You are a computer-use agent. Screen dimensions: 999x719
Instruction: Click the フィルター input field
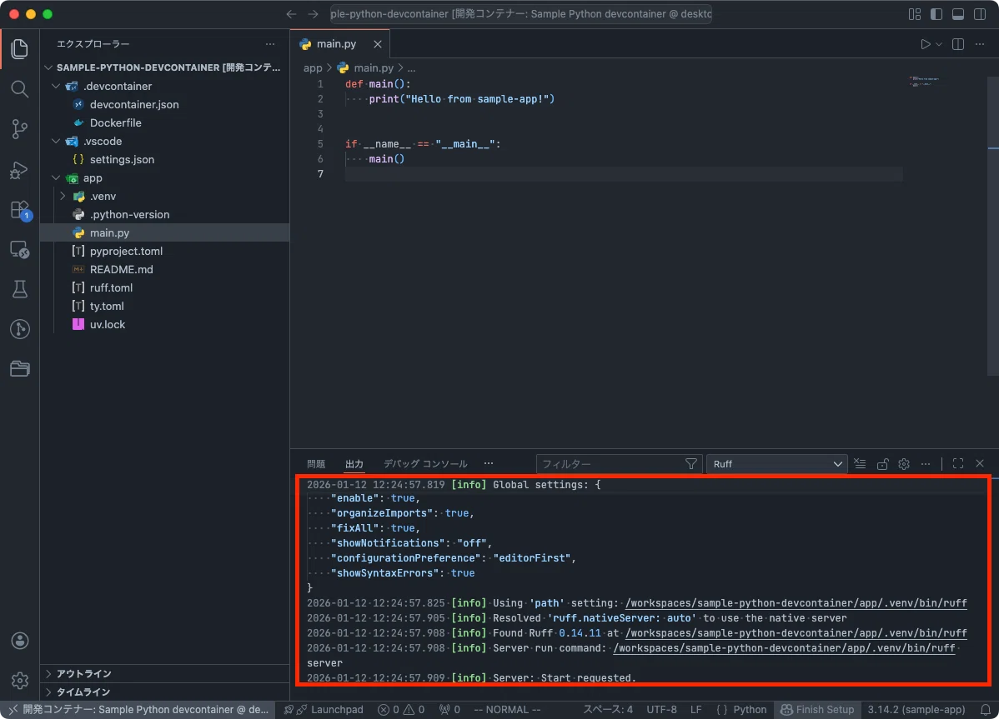[x=610, y=464]
